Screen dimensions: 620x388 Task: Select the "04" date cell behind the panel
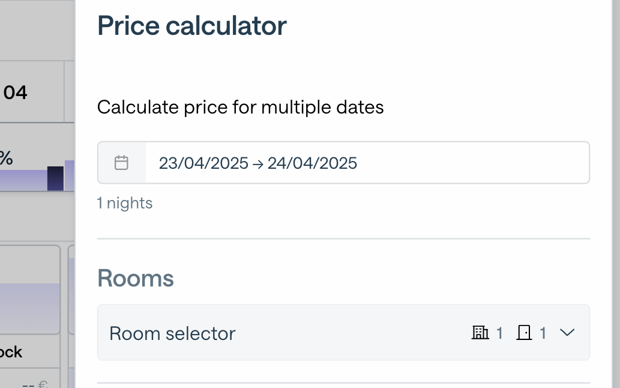pos(16,92)
